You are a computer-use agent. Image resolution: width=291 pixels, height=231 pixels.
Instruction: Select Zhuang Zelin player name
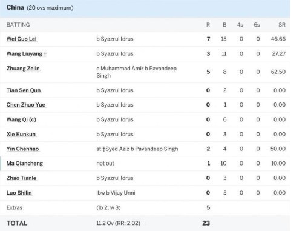point(23,69)
